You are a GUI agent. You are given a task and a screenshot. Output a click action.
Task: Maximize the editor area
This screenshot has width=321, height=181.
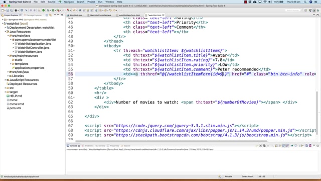point(317,15)
